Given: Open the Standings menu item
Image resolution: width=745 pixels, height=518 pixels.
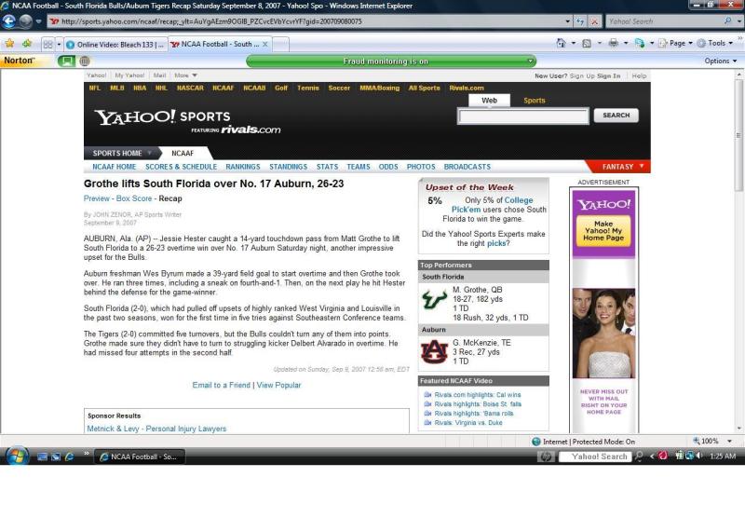Looking at the screenshot, I should [289, 167].
